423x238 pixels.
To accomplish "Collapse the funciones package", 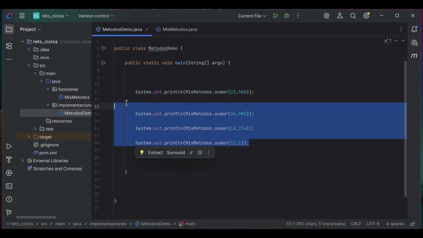I will [48, 89].
